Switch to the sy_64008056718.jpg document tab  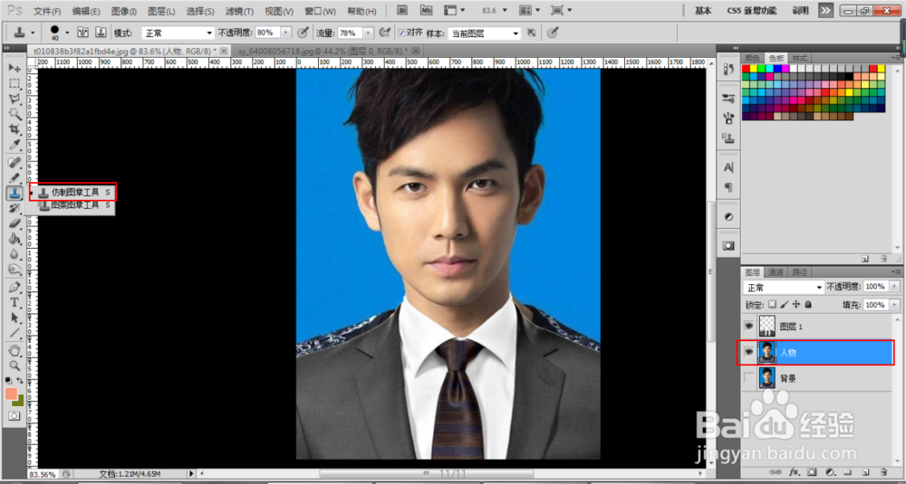[x=326, y=51]
